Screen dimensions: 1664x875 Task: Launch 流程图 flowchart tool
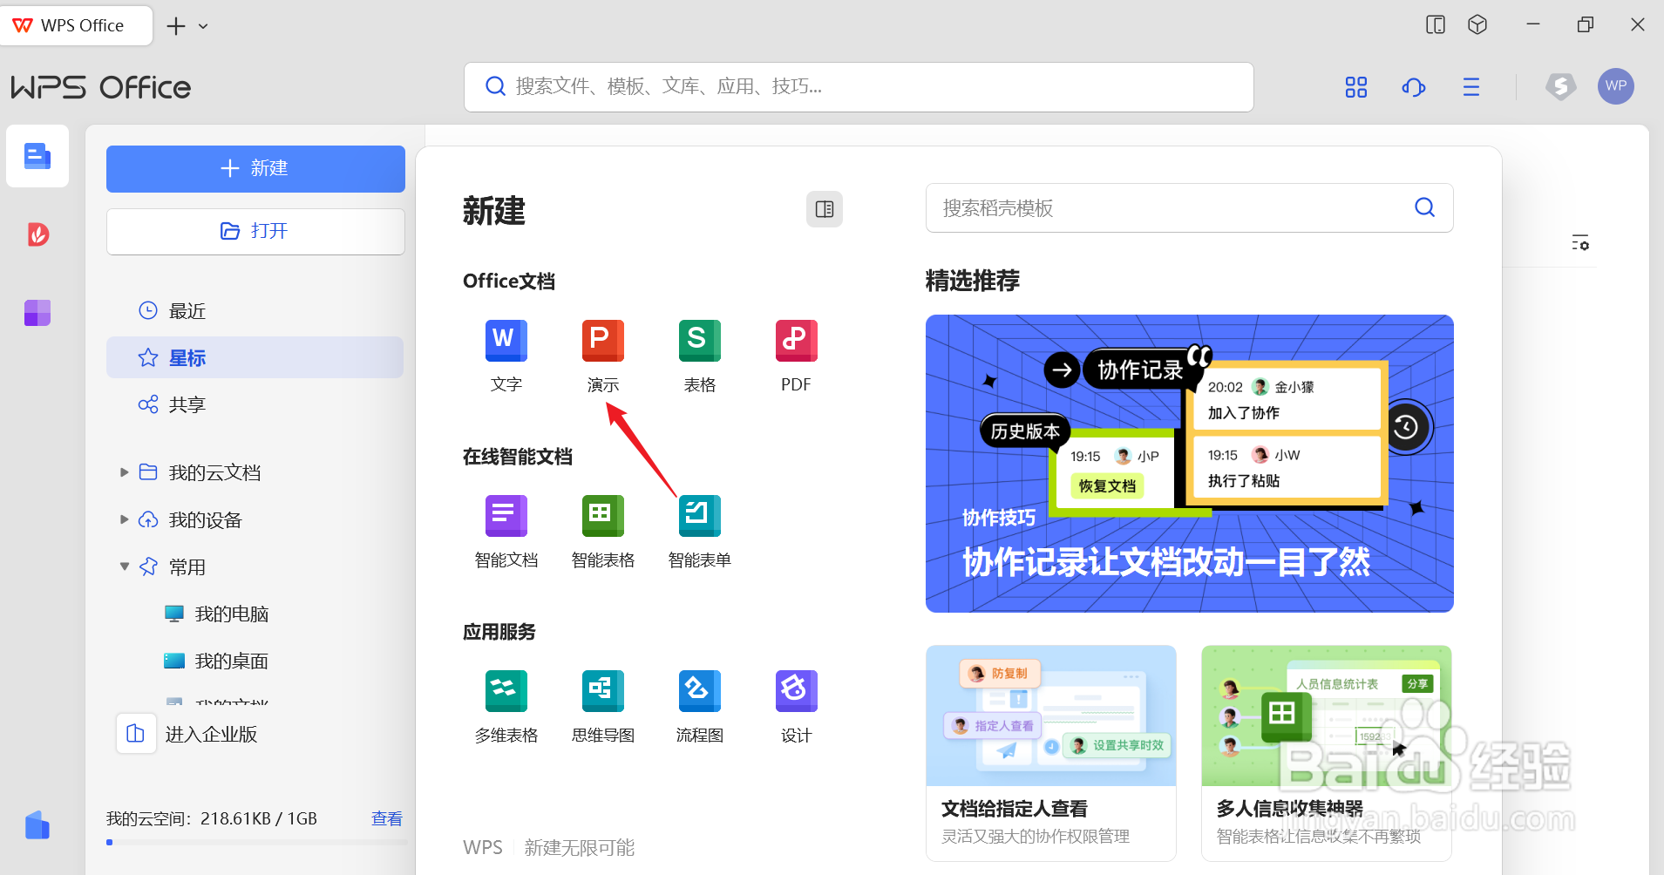coord(699,706)
